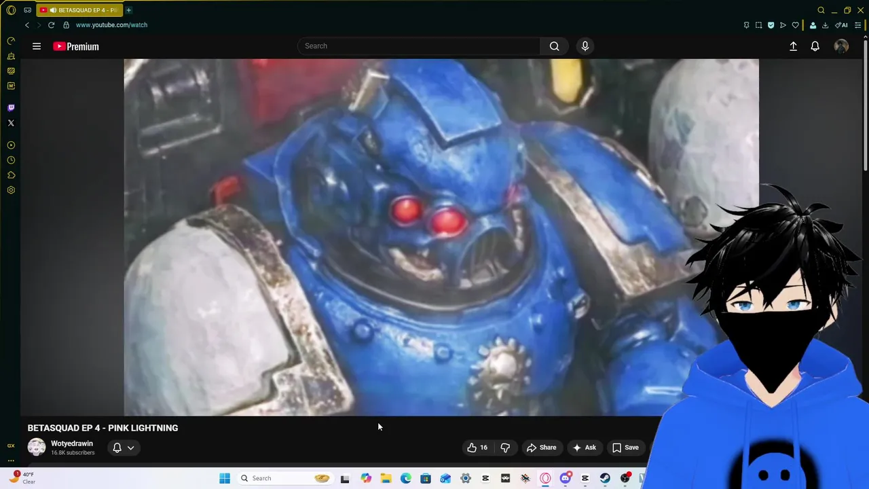Select the www.youtube.com/watch address bar
The width and height of the screenshot is (869, 489).
pos(111,25)
